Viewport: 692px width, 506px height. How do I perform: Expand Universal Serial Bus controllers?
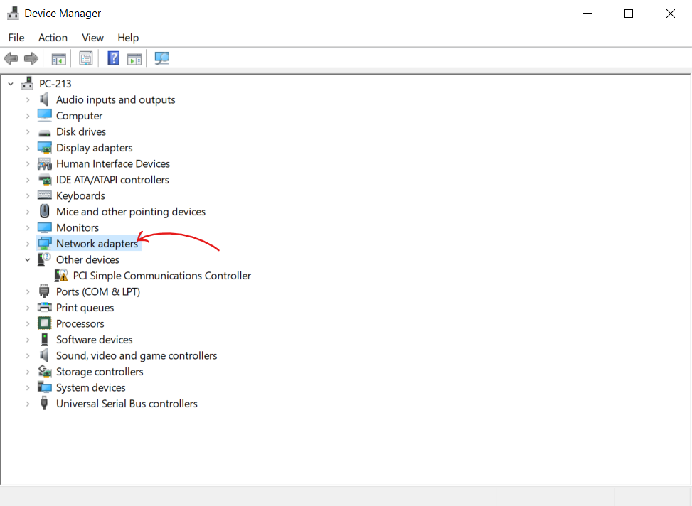coord(28,404)
